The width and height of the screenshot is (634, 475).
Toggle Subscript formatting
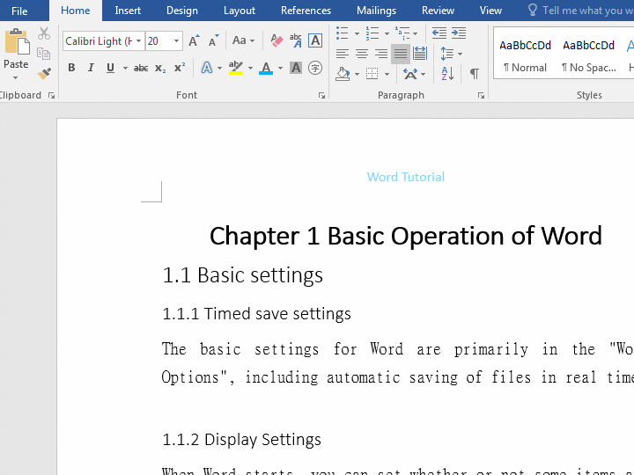click(160, 69)
